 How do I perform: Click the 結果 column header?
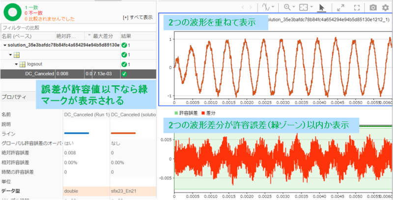(x=138, y=36)
